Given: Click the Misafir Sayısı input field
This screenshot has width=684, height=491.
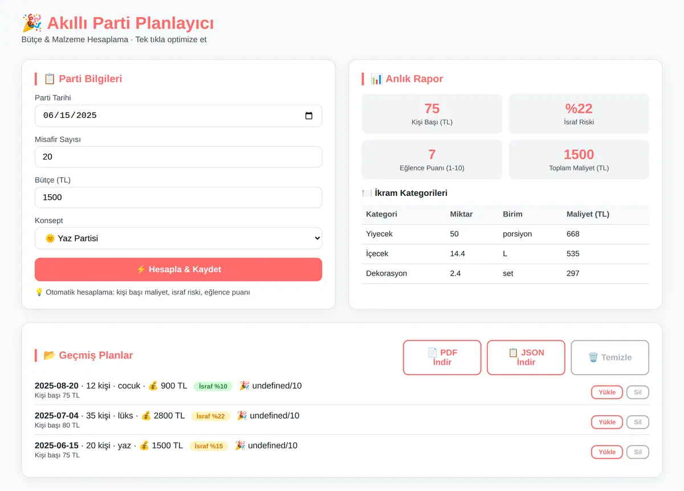Looking at the screenshot, I should click(178, 157).
